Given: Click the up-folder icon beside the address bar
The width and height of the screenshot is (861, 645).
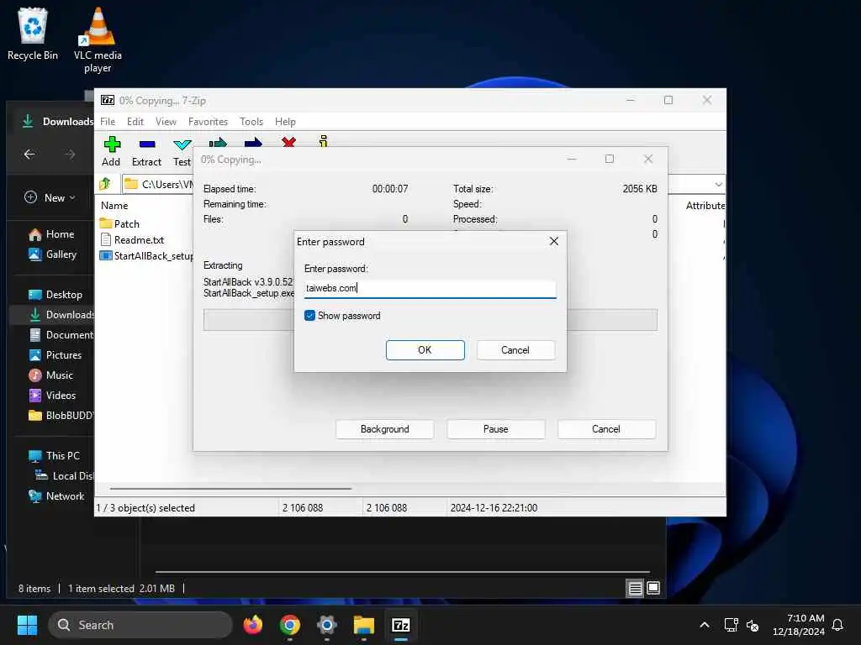Looking at the screenshot, I should coord(105,184).
